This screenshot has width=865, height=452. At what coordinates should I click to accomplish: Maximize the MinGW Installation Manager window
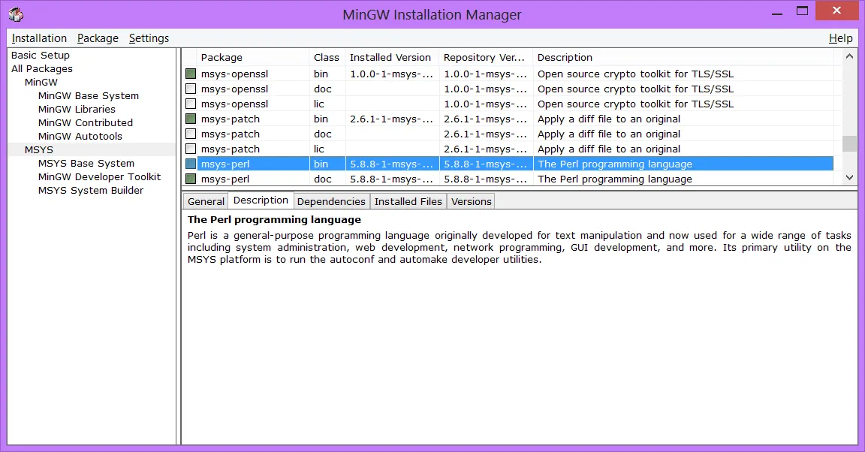(x=802, y=11)
